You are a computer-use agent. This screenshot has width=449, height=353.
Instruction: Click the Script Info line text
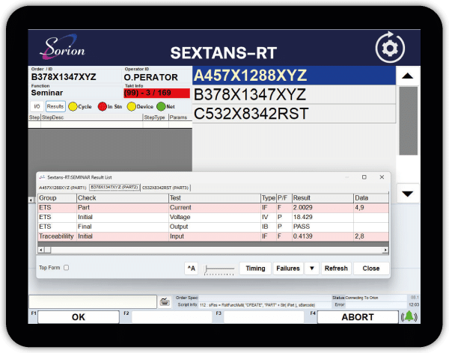257,305
